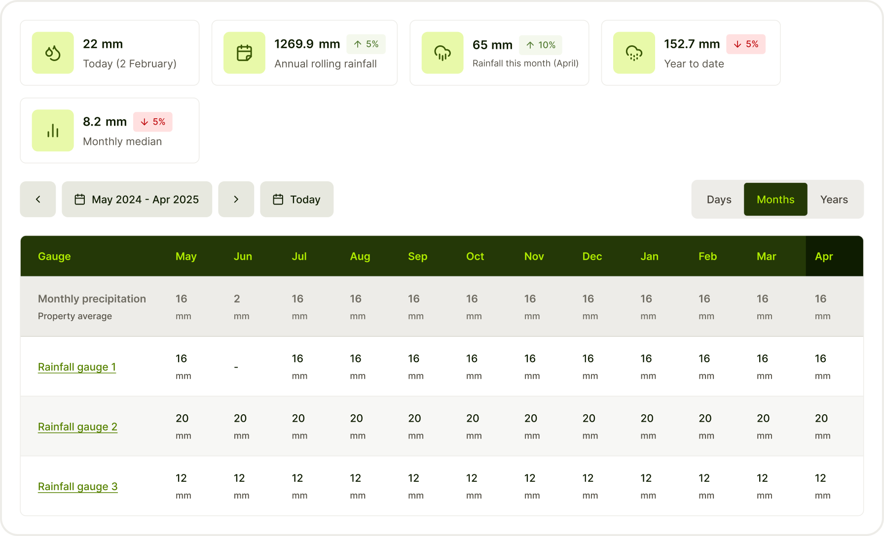The height and width of the screenshot is (536, 884).
Task: Click the 10% increase badge on Rainfall this month
Action: (x=541, y=45)
